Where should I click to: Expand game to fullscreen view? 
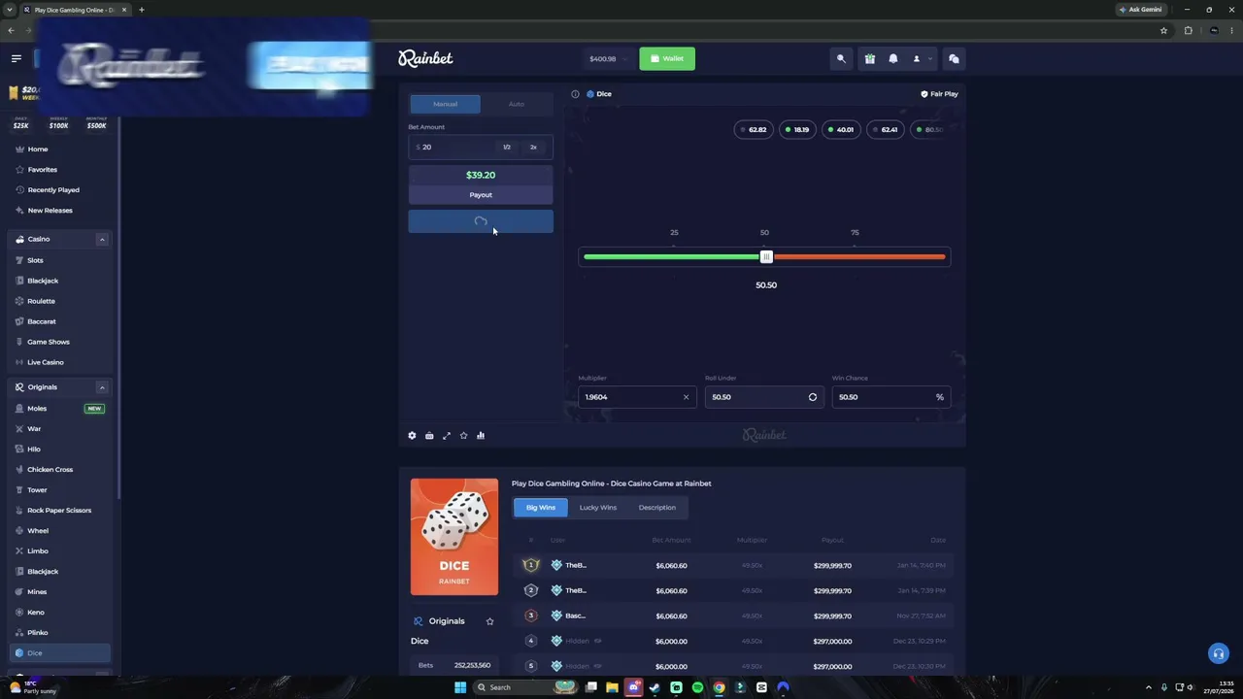tap(447, 436)
